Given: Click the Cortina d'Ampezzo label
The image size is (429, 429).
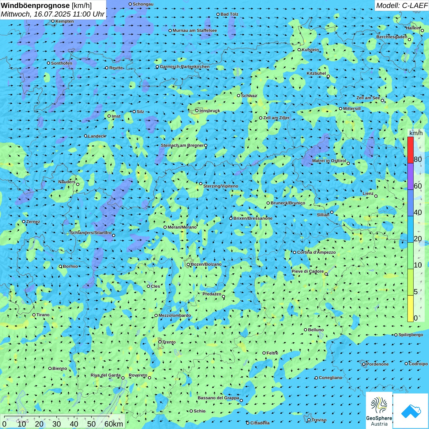Looking at the screenshot, I should click(316, 252).
